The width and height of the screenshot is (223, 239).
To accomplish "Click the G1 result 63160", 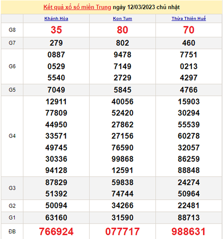I will click(56, 217).
